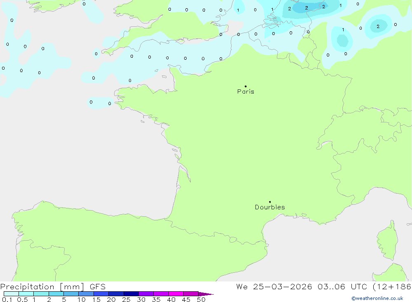
Task: Click the 'Precipitation [mm]' title text
Action: [x=42, y=287]
